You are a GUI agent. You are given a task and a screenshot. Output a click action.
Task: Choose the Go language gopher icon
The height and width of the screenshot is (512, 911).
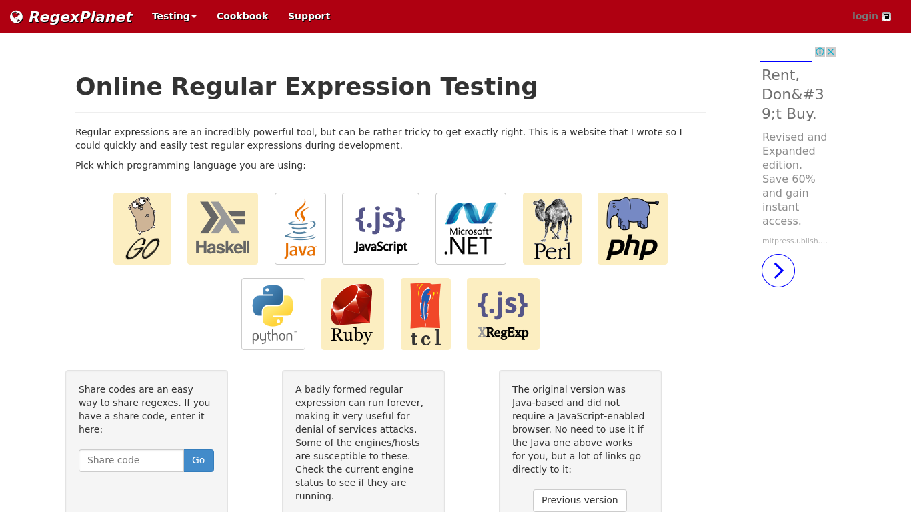pos(142,229)
